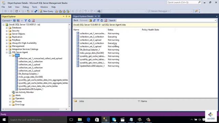Viewport: 219px width, 123px height.
Task: Select the Object Explorer Details tab
Action: point(83,16)
